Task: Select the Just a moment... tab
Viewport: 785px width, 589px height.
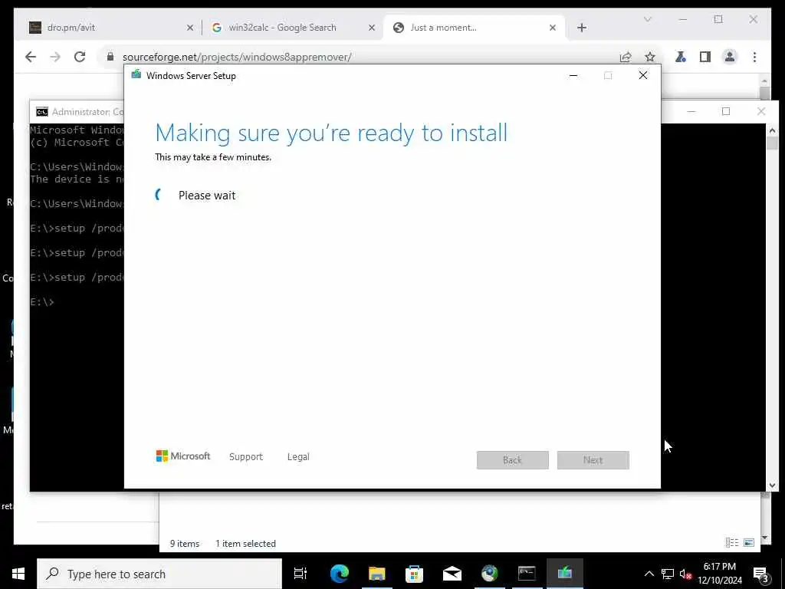Action: [474, 28]
